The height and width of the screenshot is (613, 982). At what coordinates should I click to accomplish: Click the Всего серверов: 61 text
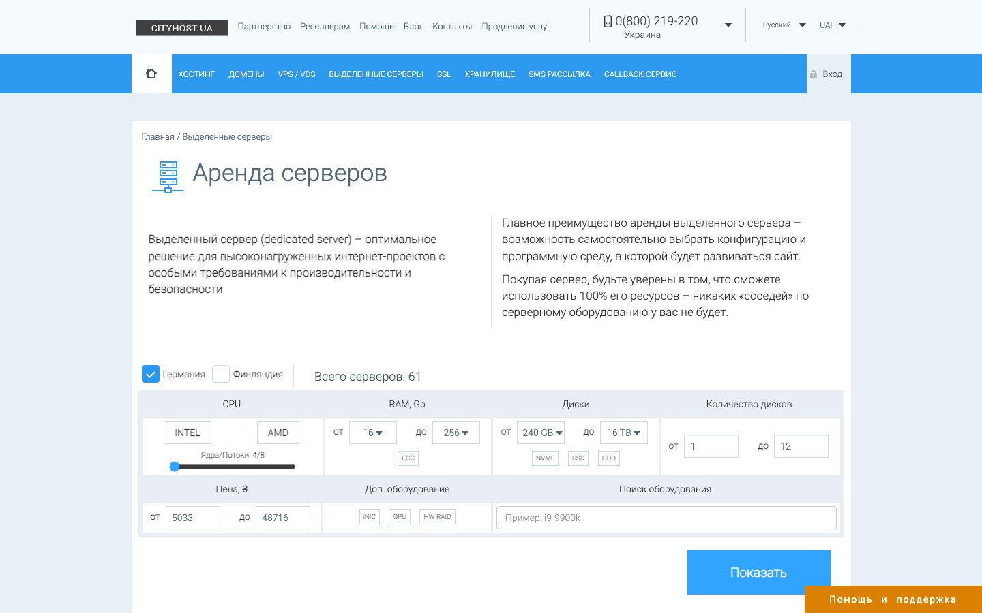[x=368, y=377]
